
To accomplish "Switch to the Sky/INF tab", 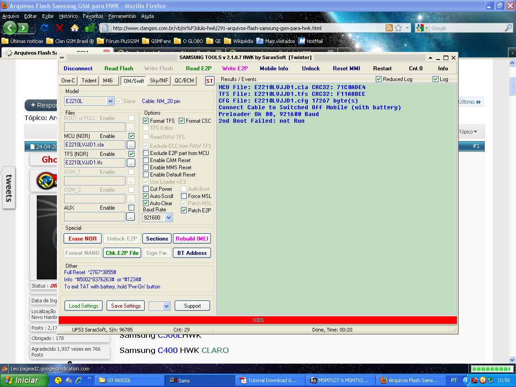I will point(159,81).
